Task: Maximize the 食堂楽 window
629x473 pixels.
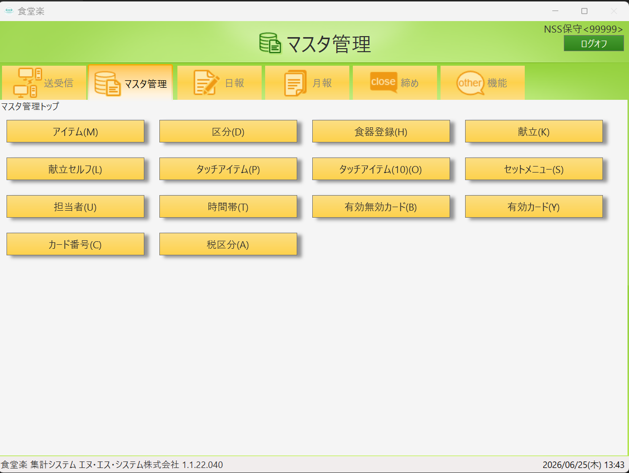Action: [x=584, y=11]
